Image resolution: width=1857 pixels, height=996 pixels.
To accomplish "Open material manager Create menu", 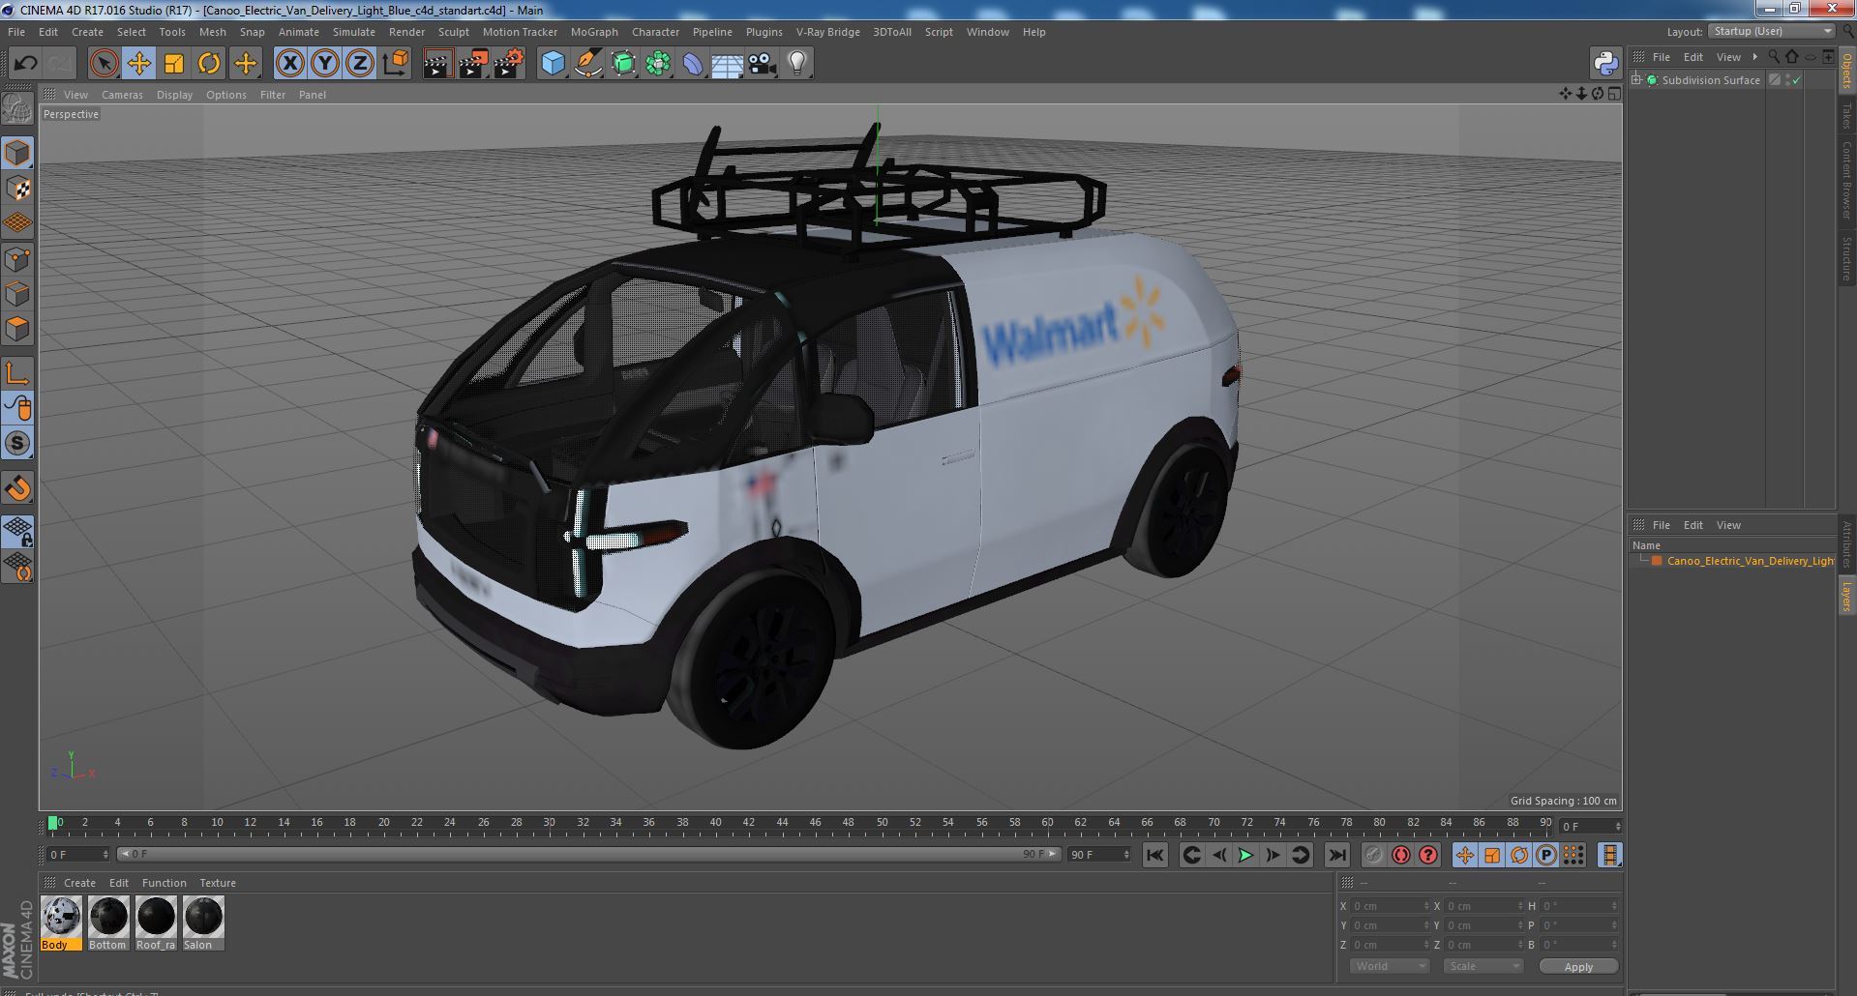I will tap(79, 883).
